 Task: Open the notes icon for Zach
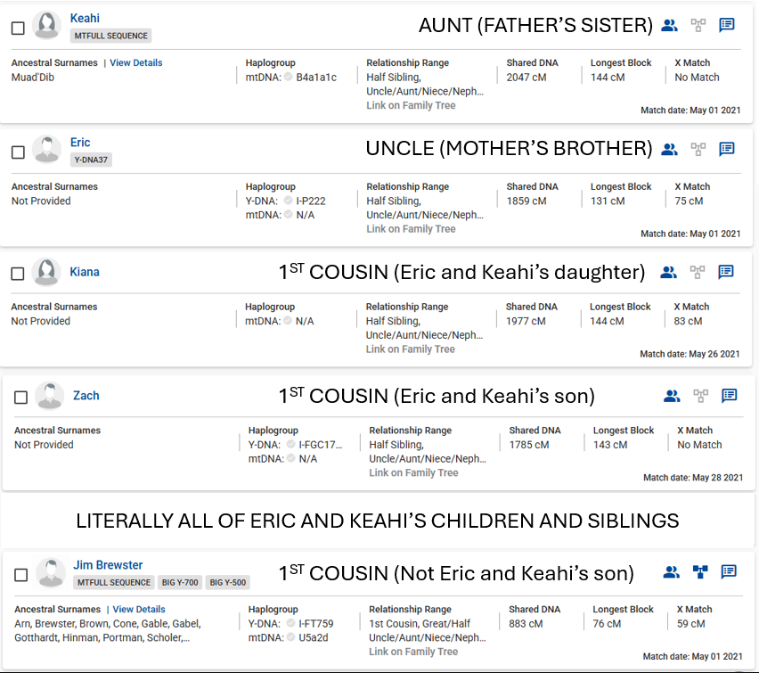click(x=729, y=396)
